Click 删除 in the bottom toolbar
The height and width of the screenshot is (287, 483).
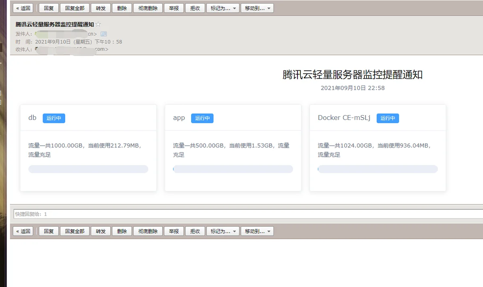tap(122, 231)
